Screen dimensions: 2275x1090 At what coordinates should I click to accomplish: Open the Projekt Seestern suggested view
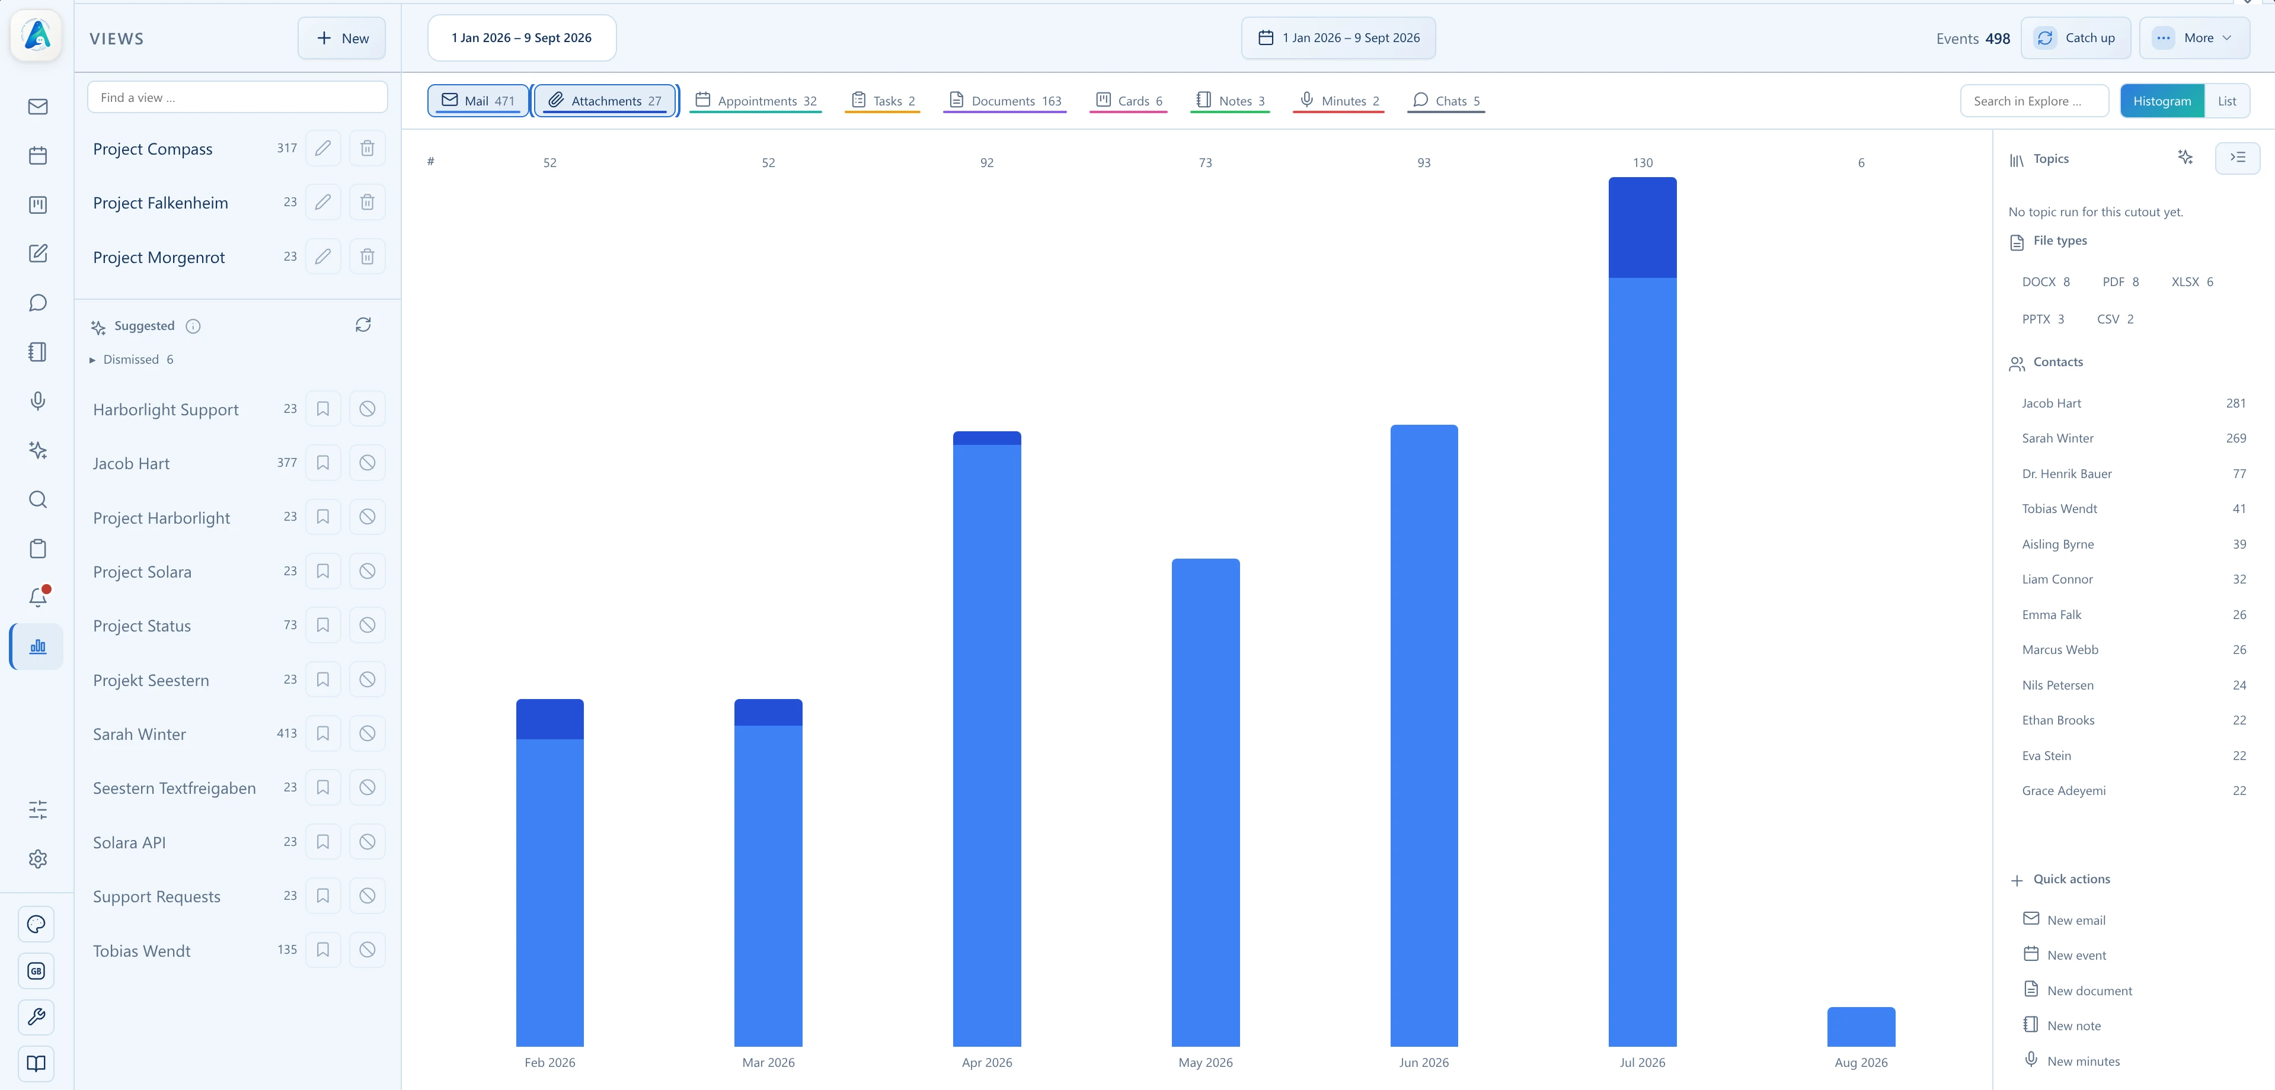click(x=151, y=679)
